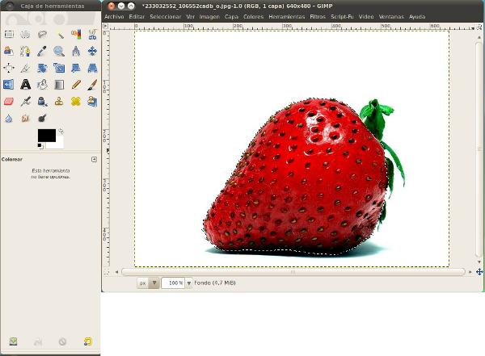This screenshot has height=356, width=485.
Task: Click the reset tool options button
Action: pyautogui.click(x=87, y=342)
